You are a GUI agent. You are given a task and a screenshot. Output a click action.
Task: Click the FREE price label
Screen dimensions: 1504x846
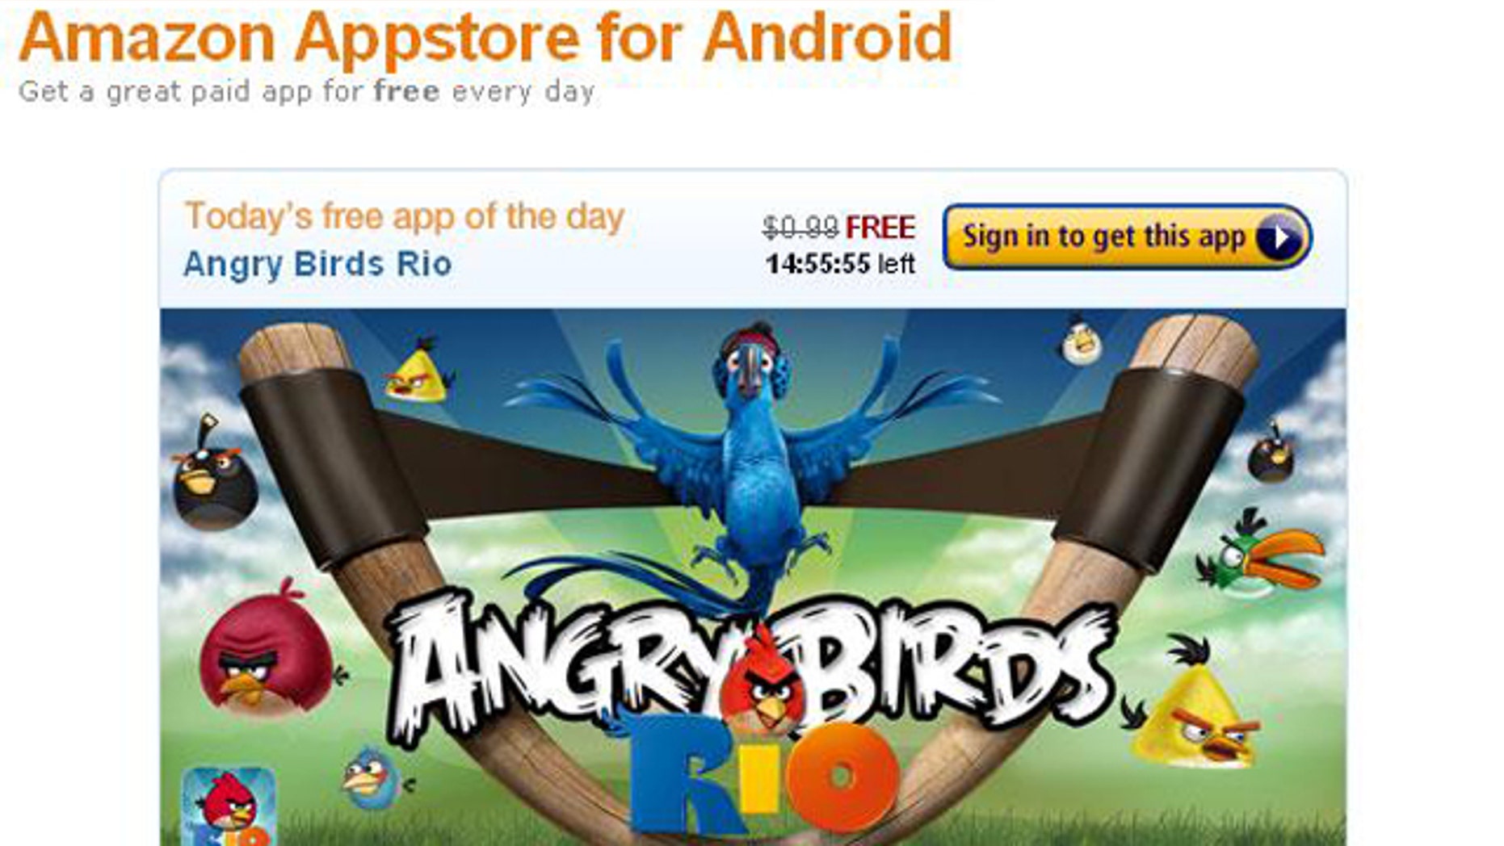(880, 228)
